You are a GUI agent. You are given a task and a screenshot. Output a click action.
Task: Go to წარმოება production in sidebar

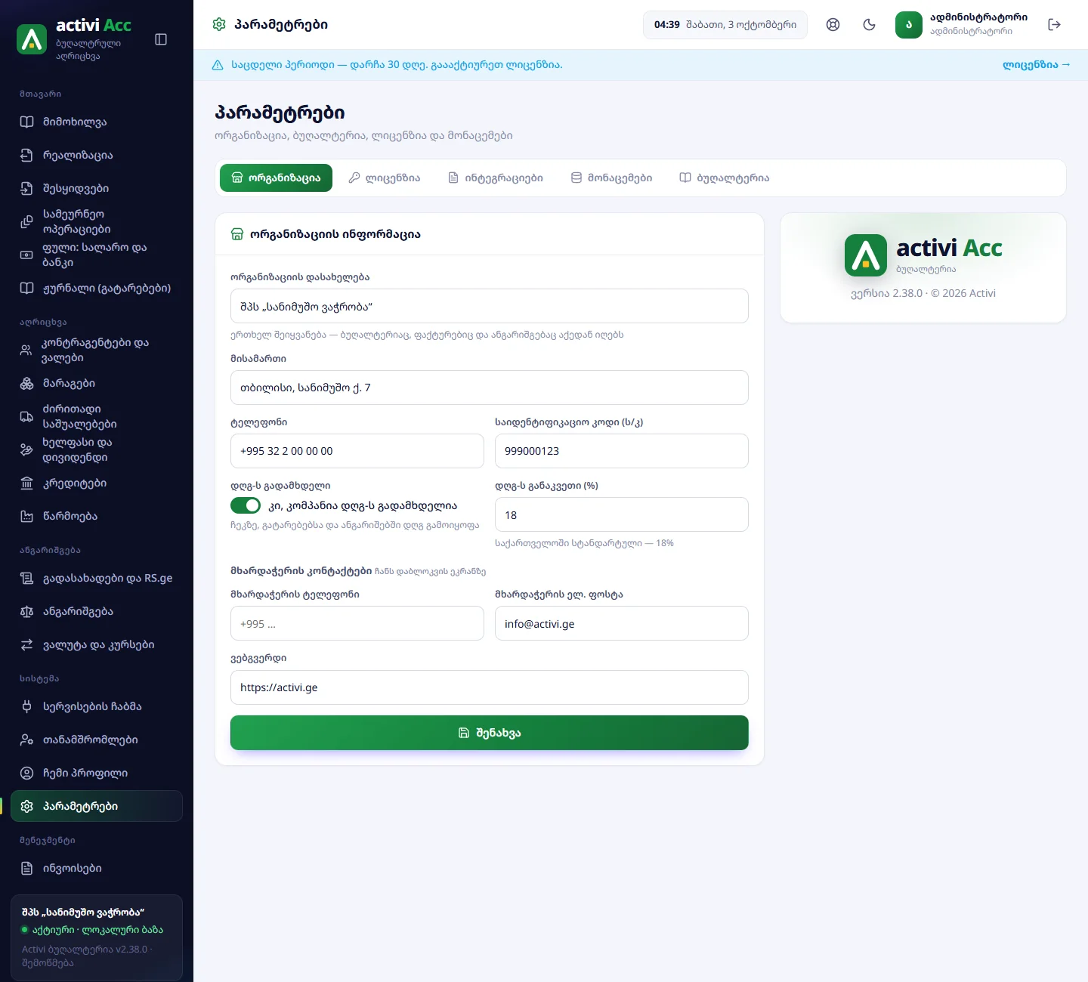(97, 516)
